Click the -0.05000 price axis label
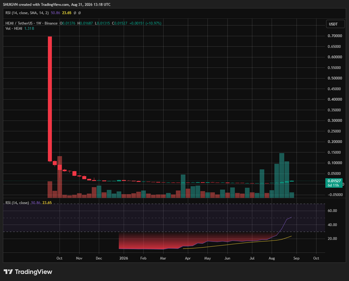 (x=335, y=194)
